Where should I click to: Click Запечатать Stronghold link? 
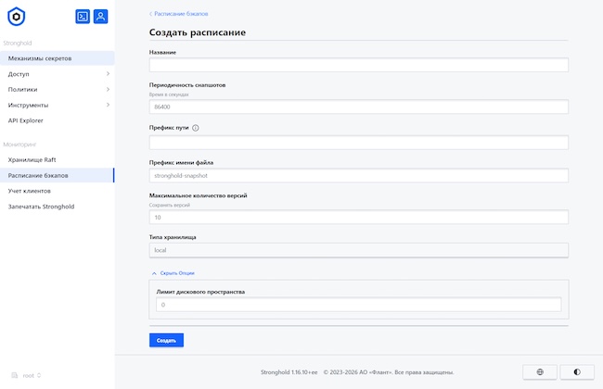(x=41, y=207)
